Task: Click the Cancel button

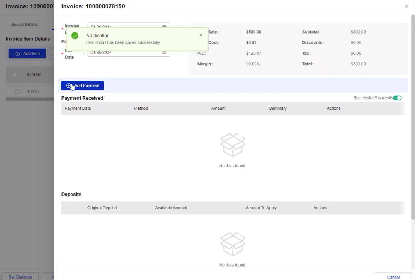Action: tap(393, 277)
